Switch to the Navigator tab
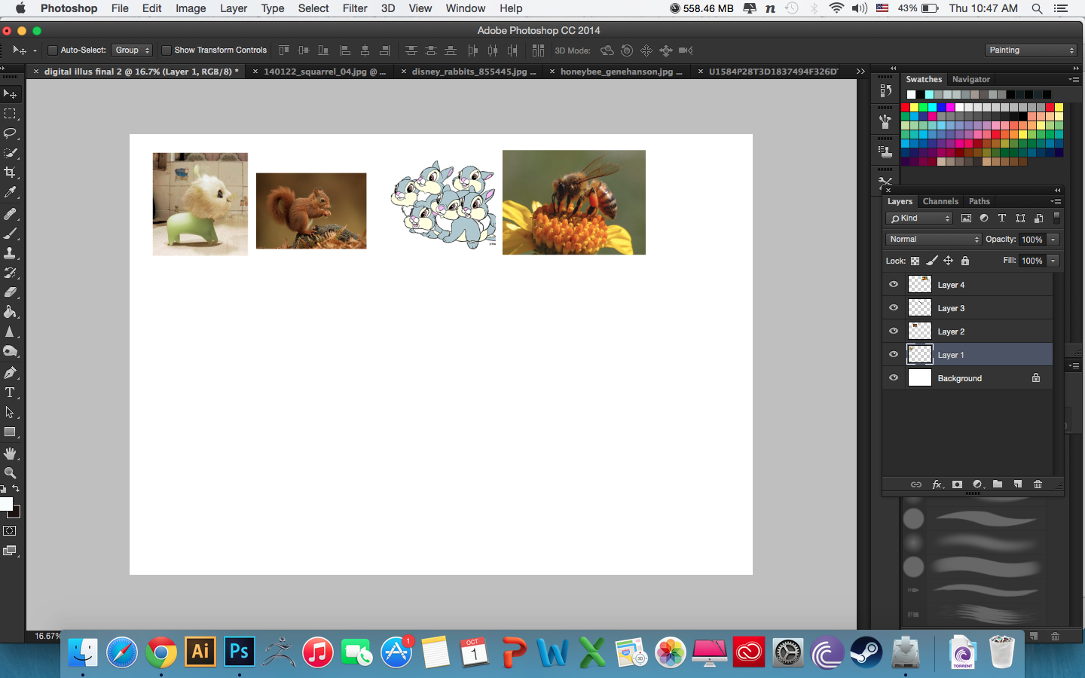Viewport: 1085px width, 678px height. click(971, 79)
